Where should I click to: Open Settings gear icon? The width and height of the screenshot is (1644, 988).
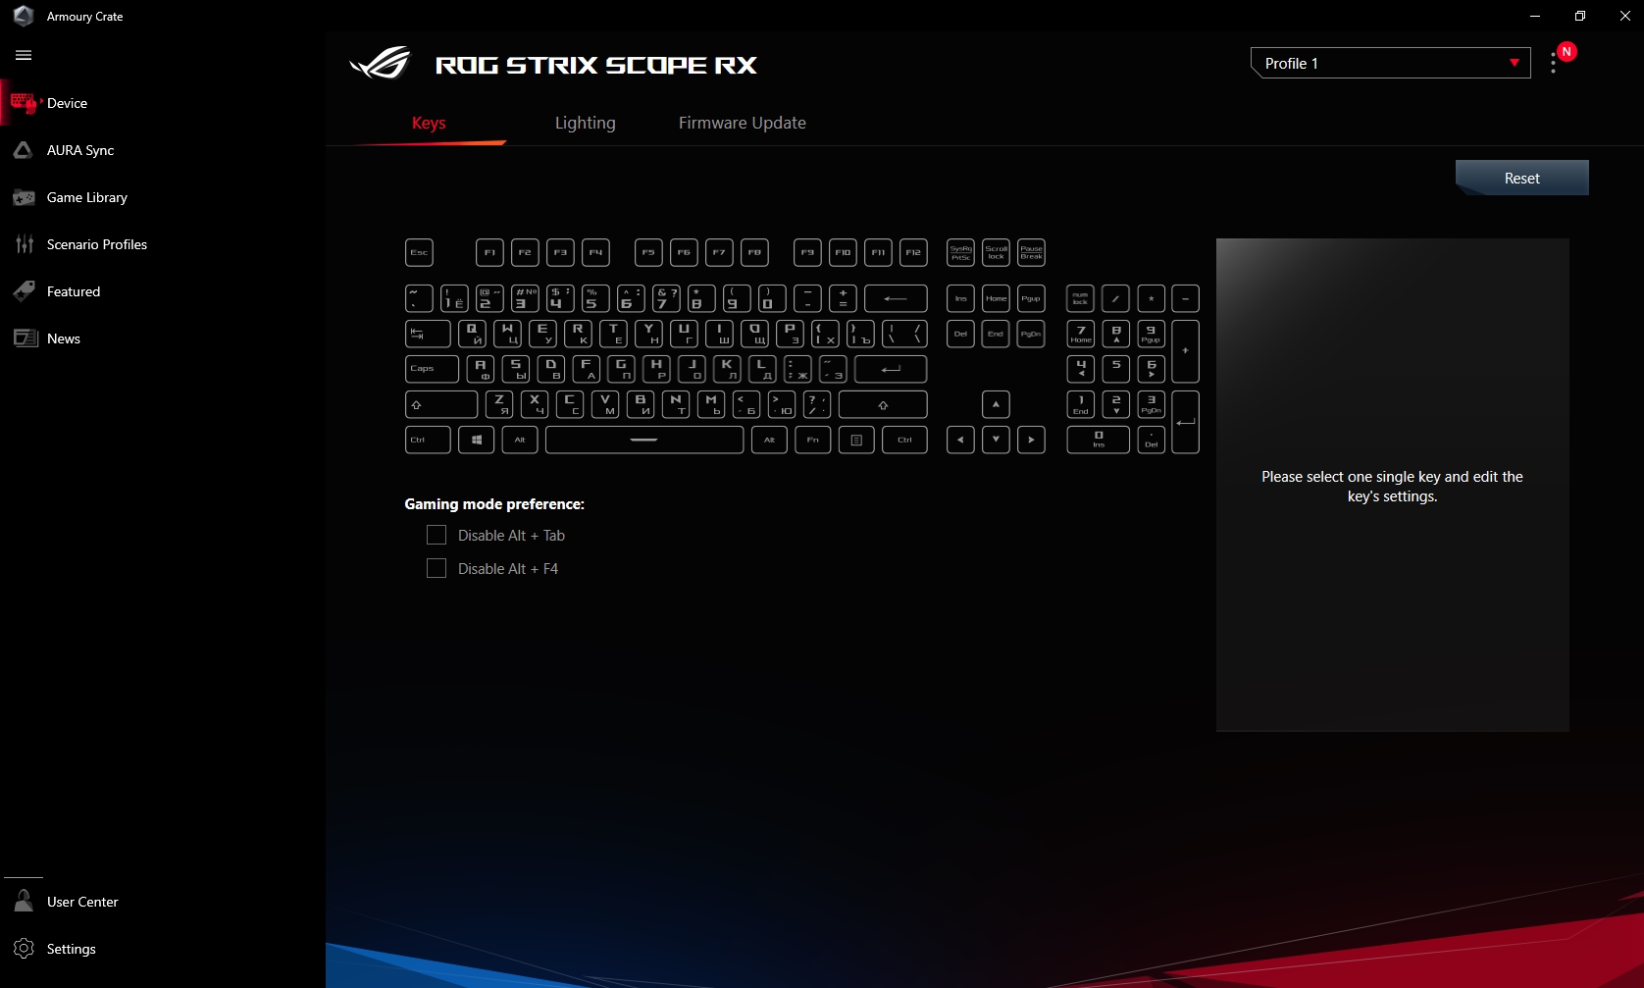pos(24,949)
